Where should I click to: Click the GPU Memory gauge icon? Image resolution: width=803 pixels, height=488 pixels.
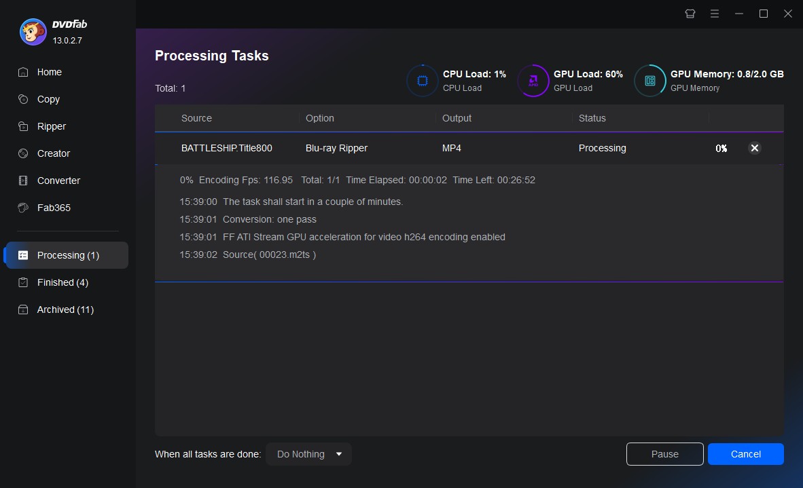(650, 81)
